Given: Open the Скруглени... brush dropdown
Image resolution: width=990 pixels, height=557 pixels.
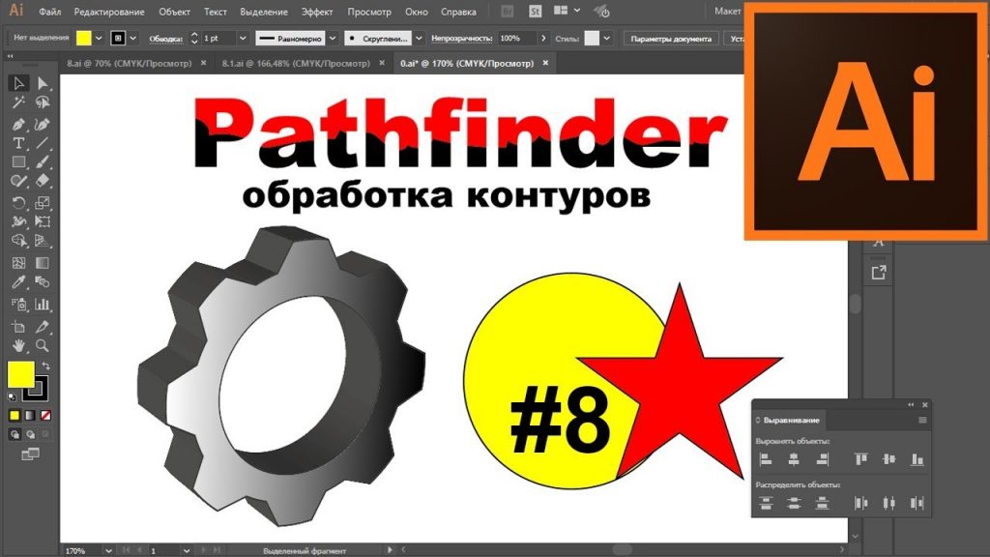Looking at the screenshot, I should click(419, 39).
